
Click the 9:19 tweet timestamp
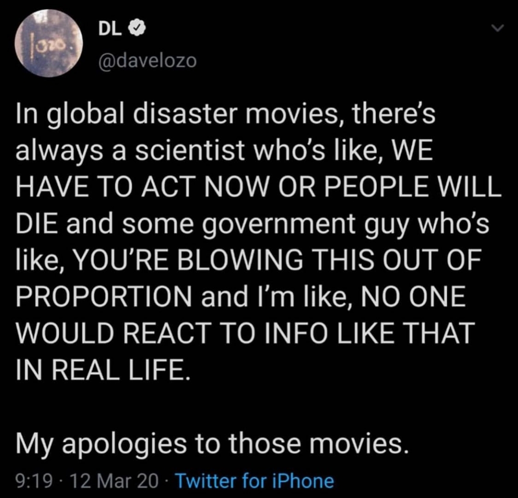coord(34,481)
